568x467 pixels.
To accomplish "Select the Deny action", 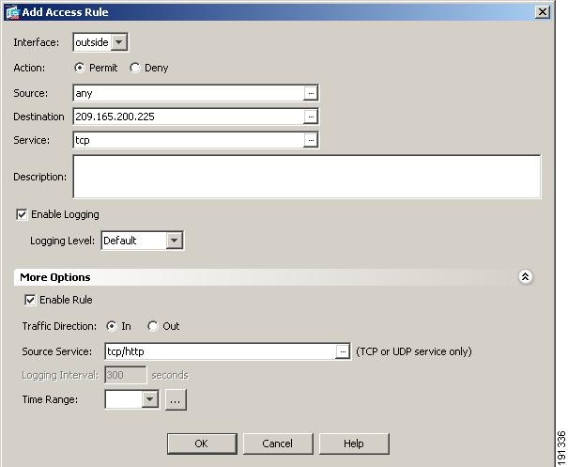I will tap(135, 68).
